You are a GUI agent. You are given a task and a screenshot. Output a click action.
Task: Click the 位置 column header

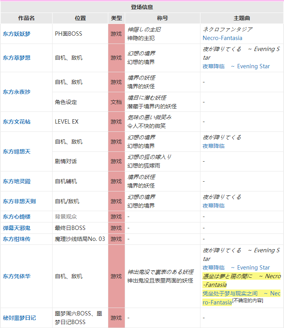pos(80,18)
